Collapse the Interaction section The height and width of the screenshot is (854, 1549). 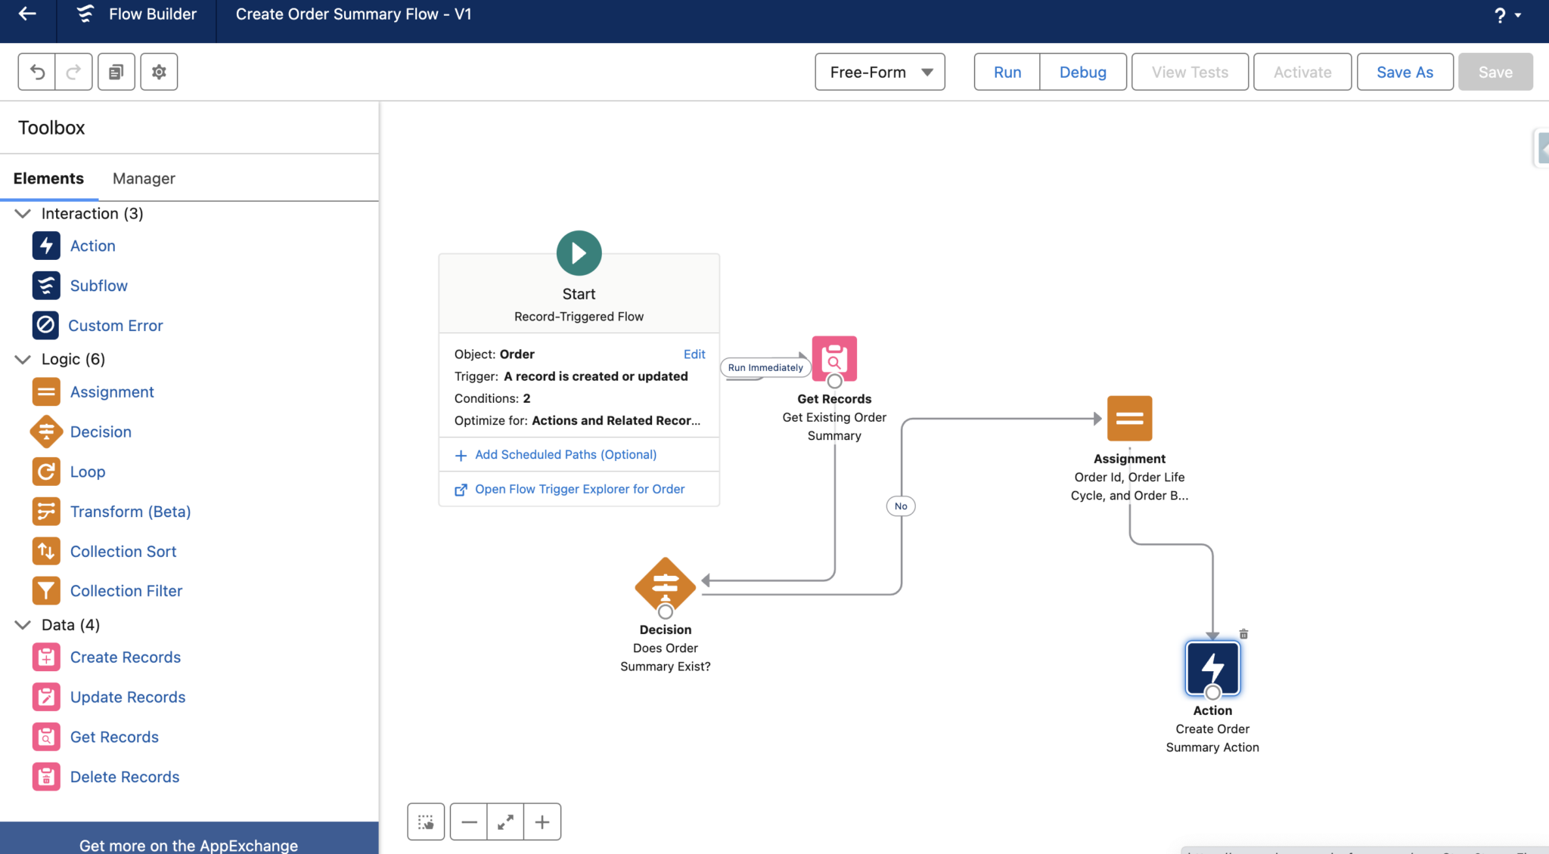22,213
